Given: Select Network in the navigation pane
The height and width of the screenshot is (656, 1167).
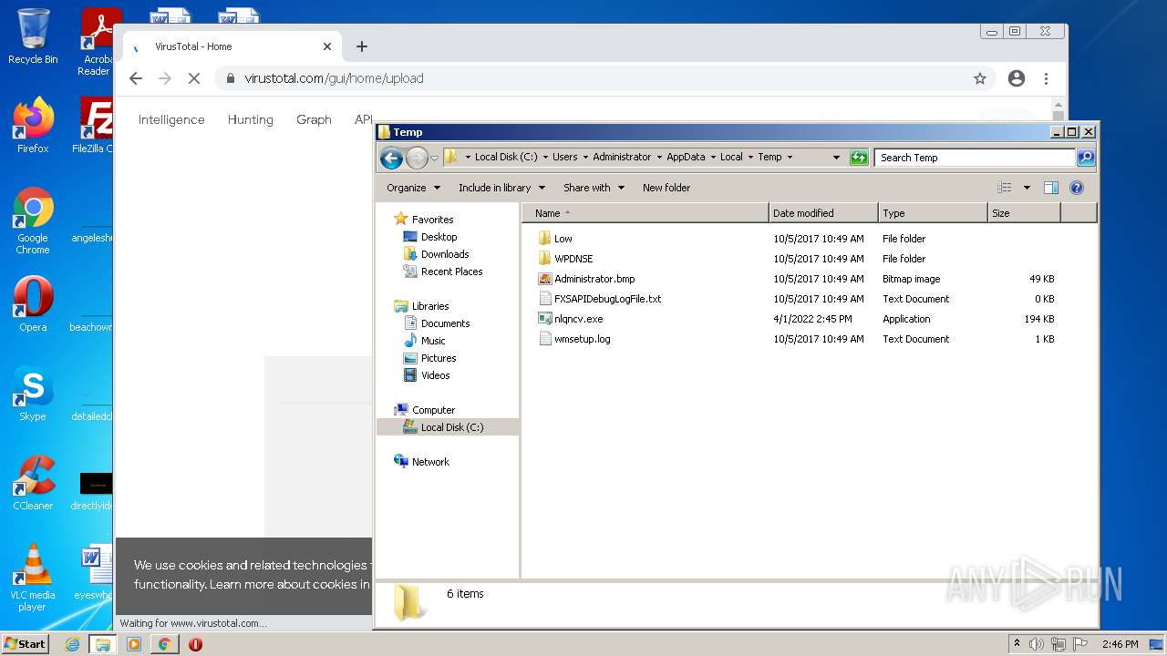Looking at the screenshot, I should tap(430, 462).
